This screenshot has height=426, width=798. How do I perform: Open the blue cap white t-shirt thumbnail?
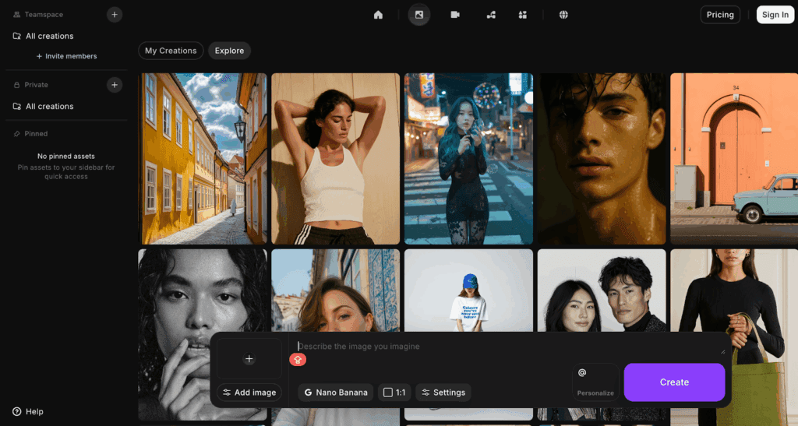point(468,290)
